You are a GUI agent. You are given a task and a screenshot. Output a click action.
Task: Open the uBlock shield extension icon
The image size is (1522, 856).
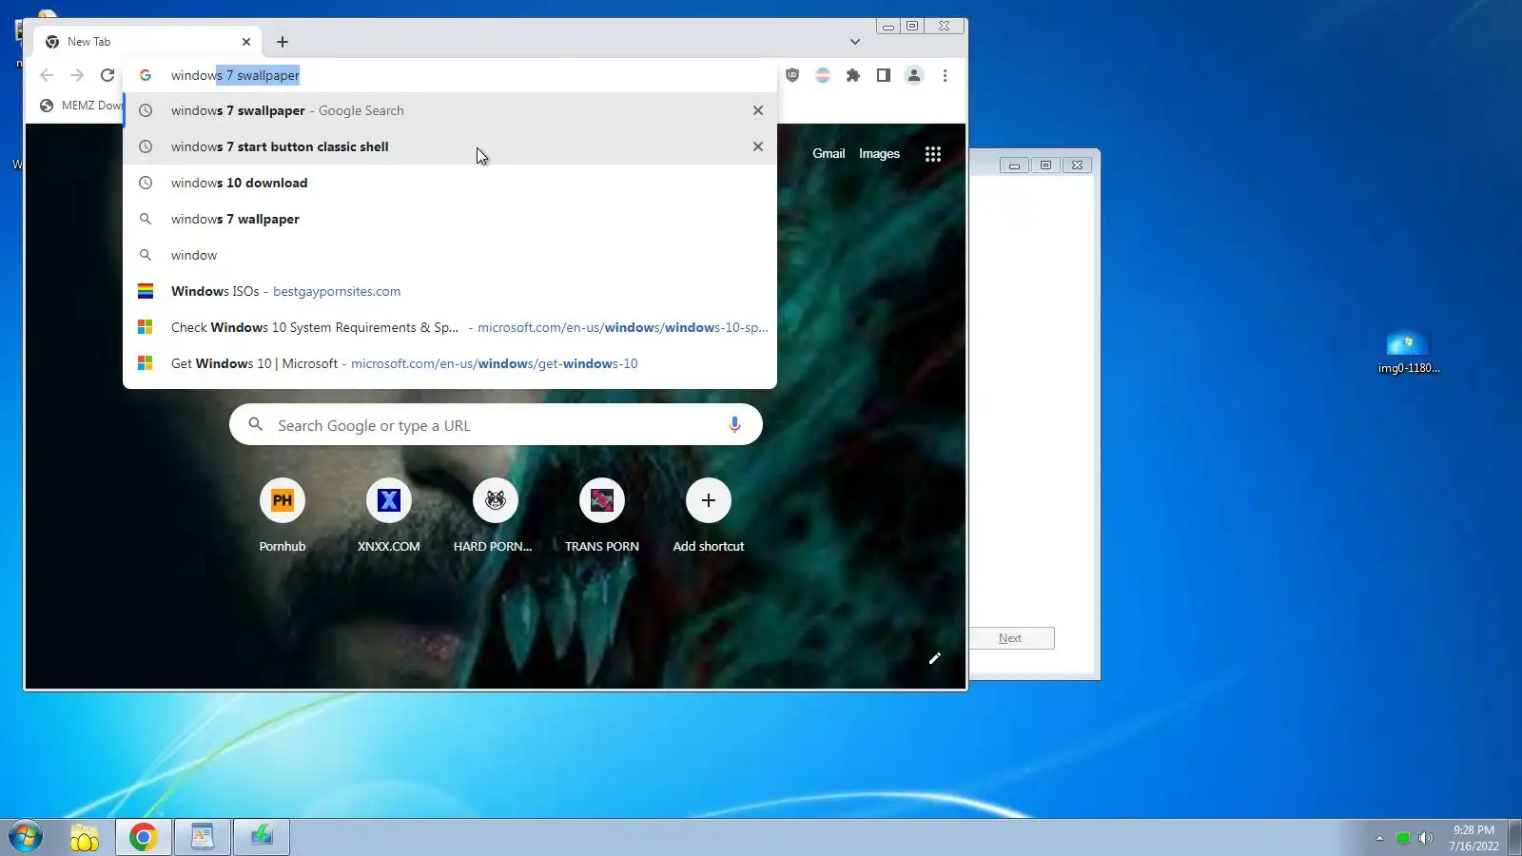click(792, 75)
